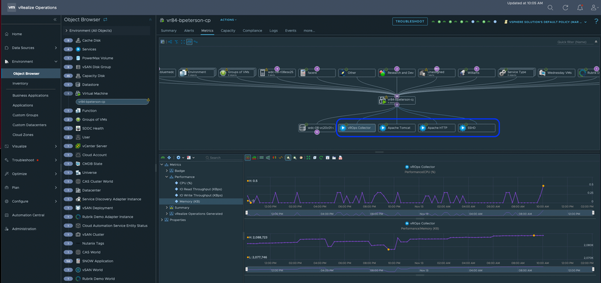Expand Environment (All Objects) header

(x=106, y=31)
